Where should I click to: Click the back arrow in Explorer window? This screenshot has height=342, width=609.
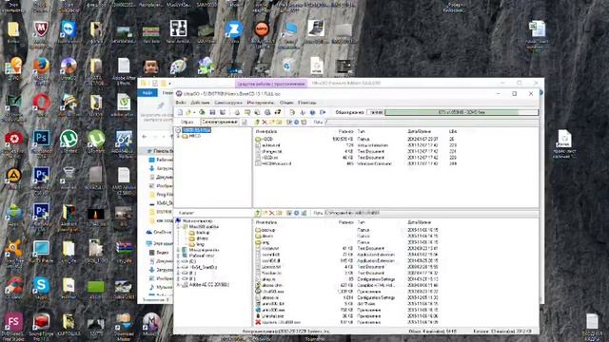coord(145,137)
